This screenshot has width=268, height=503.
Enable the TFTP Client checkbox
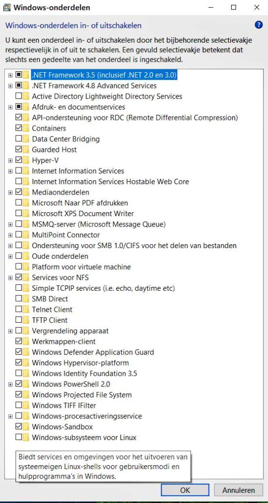point(19,320)
